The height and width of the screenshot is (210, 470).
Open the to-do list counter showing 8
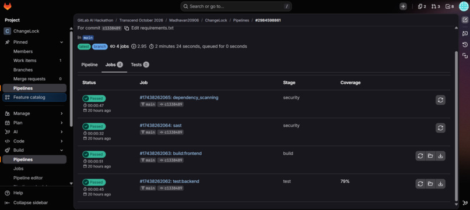450,6
